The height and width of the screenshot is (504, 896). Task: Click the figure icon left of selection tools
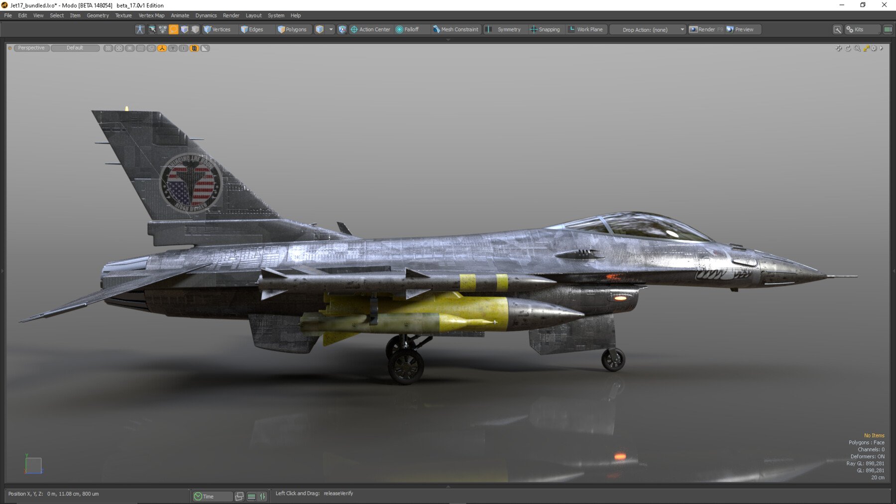(140, 29)
